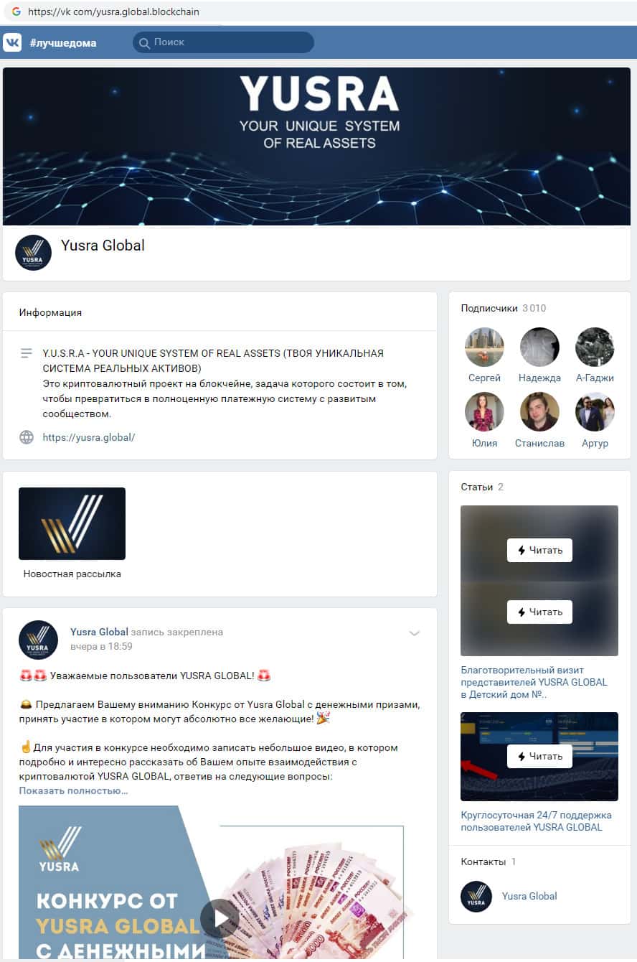
Task: Open the #лучшедома header link
Action: 63,43
